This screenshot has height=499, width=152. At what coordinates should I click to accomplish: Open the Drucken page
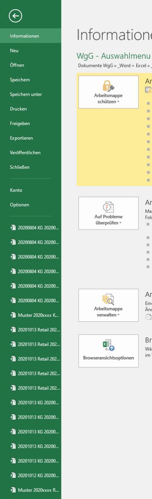pyautogui.click(x=31, y=109)
